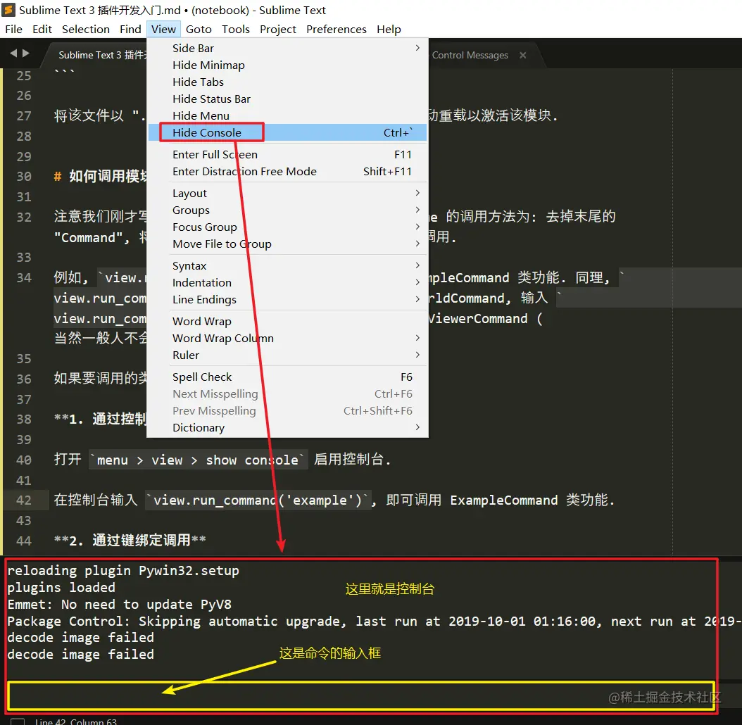Click 'menu > view > show console' code text
Viewport: 742px width, 725px height.
198,460
